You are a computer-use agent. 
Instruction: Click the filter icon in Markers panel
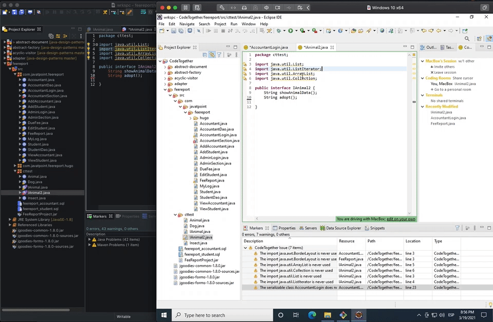coord(458,228)
